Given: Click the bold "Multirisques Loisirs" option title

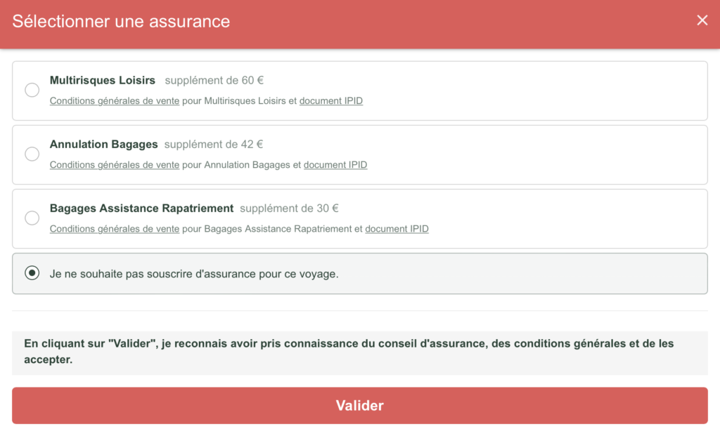Looking at the screenshot, I should pos(103,80).
